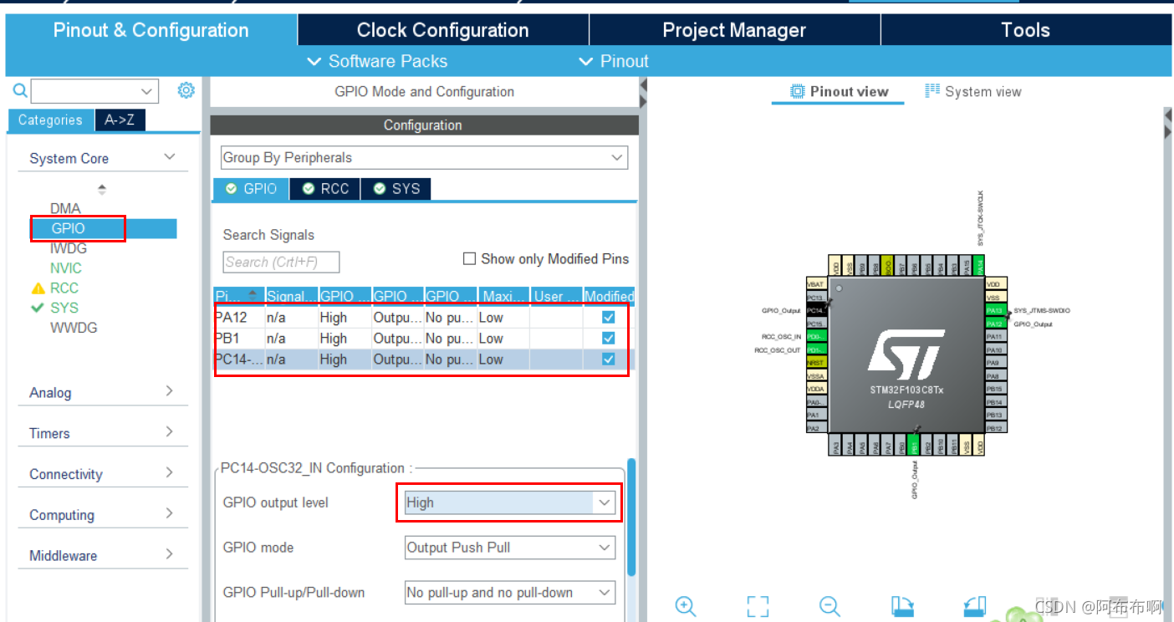Select black PC14 pin on the chip
This screenshot has height=622, width=1174.
(x=817, y=311)
